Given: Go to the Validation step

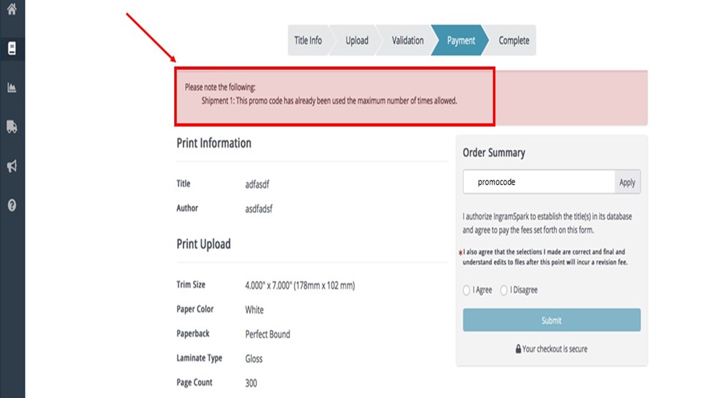Looking at the screenshot, I should [408, 40].
